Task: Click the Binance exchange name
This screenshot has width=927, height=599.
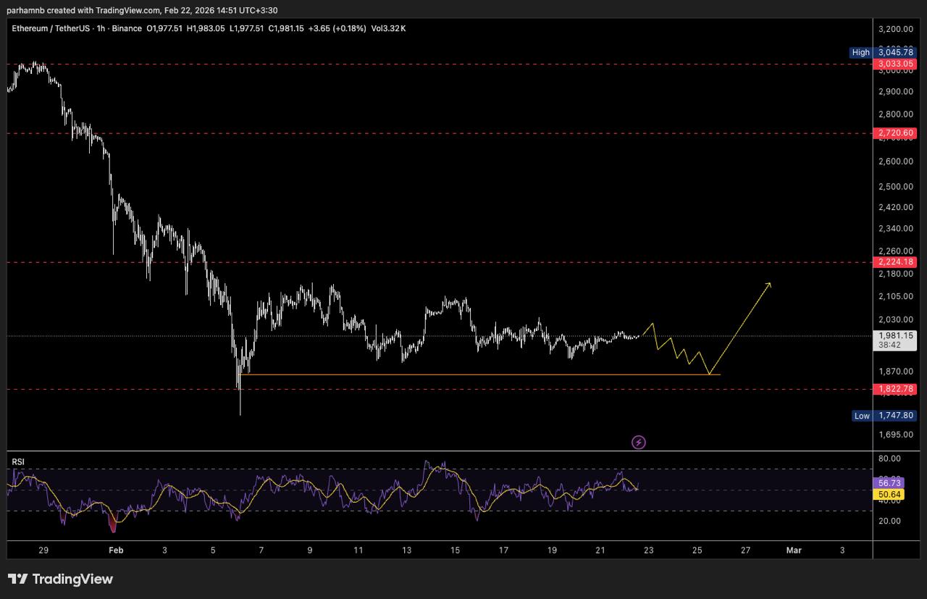Action: (x=127, y=28)
